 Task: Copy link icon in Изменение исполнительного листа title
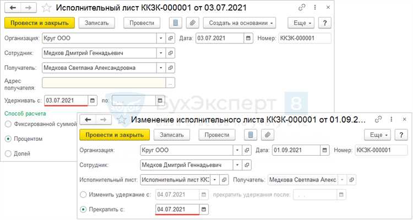(x=378, y=119)
